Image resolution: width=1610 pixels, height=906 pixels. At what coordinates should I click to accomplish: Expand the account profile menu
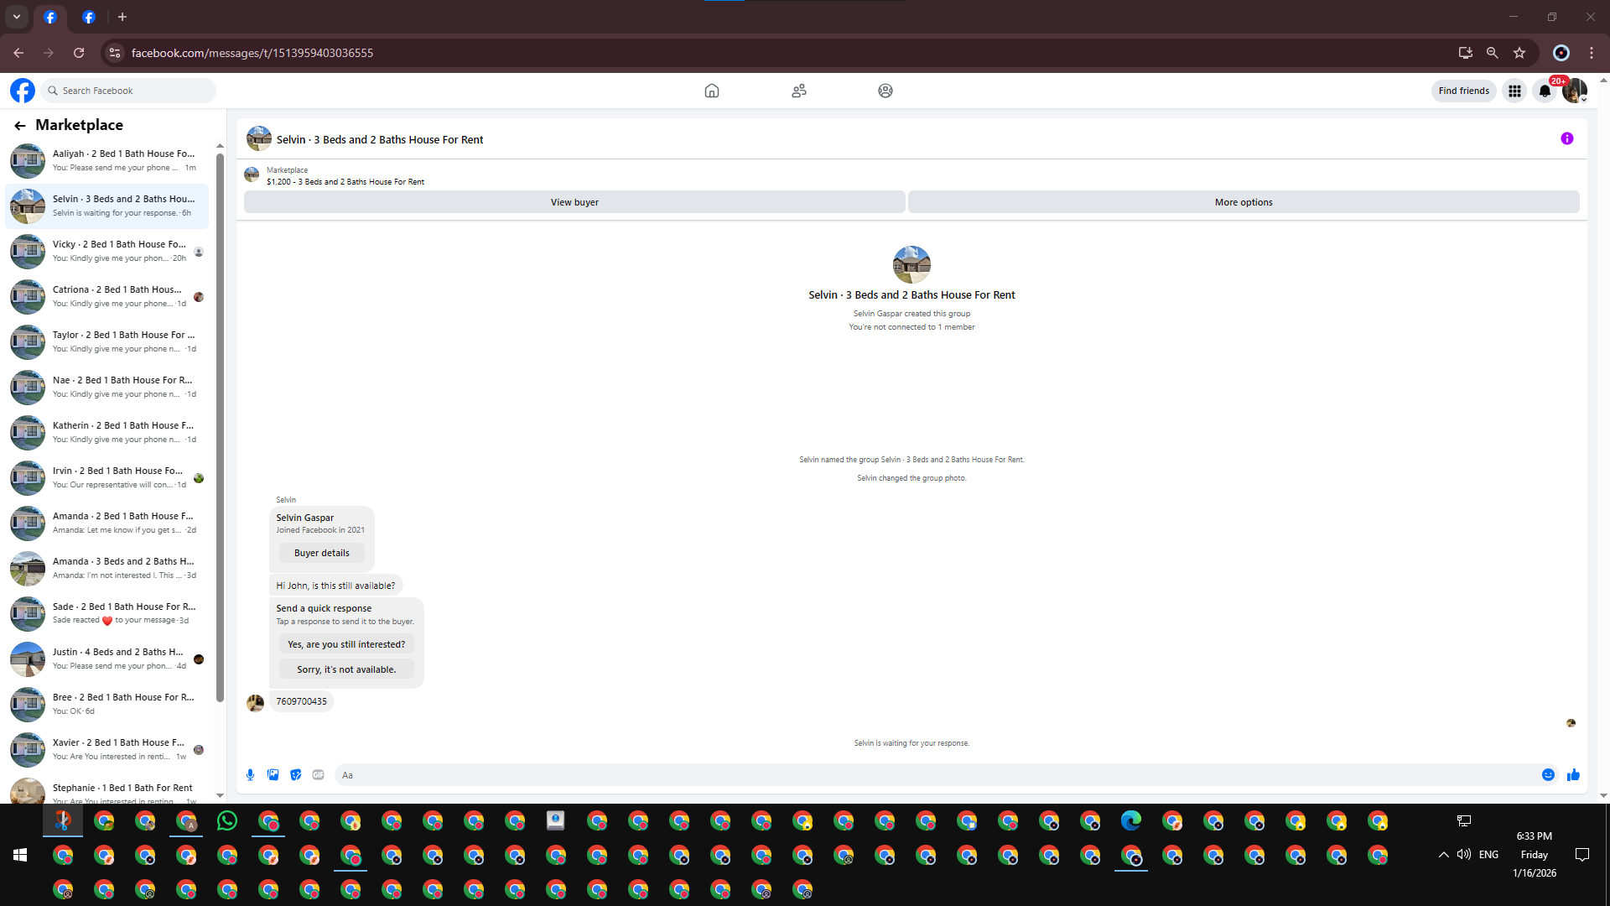1575,91
